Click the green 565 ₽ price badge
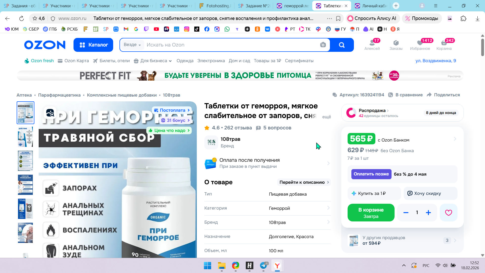485x273 pixels. (x=361, y=139)
